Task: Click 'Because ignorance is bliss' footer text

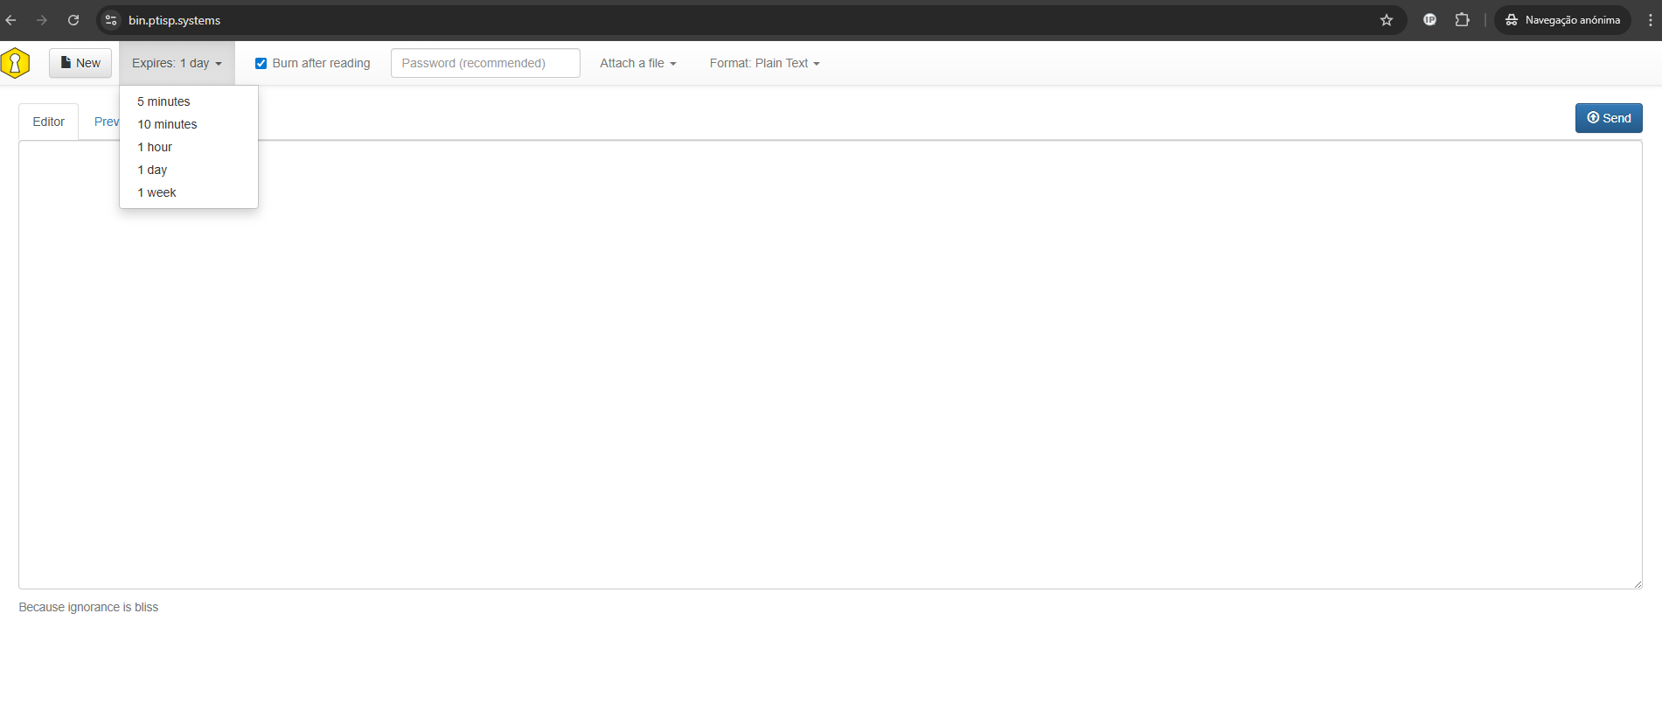Action: click(x=88, y=607)
